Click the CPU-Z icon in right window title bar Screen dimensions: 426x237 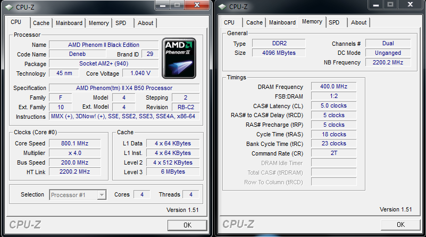pos(222,7)
